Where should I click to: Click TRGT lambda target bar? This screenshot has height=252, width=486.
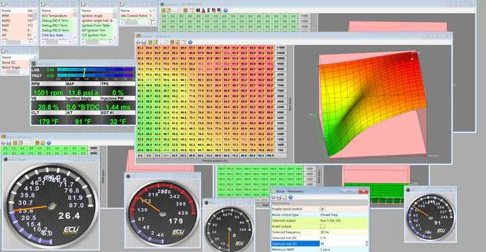coord(95,75)
